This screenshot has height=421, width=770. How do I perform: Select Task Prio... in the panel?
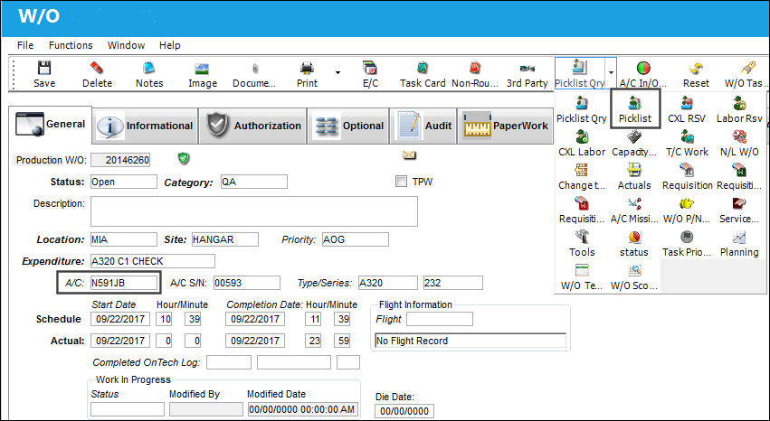click(x=687, y=243)
